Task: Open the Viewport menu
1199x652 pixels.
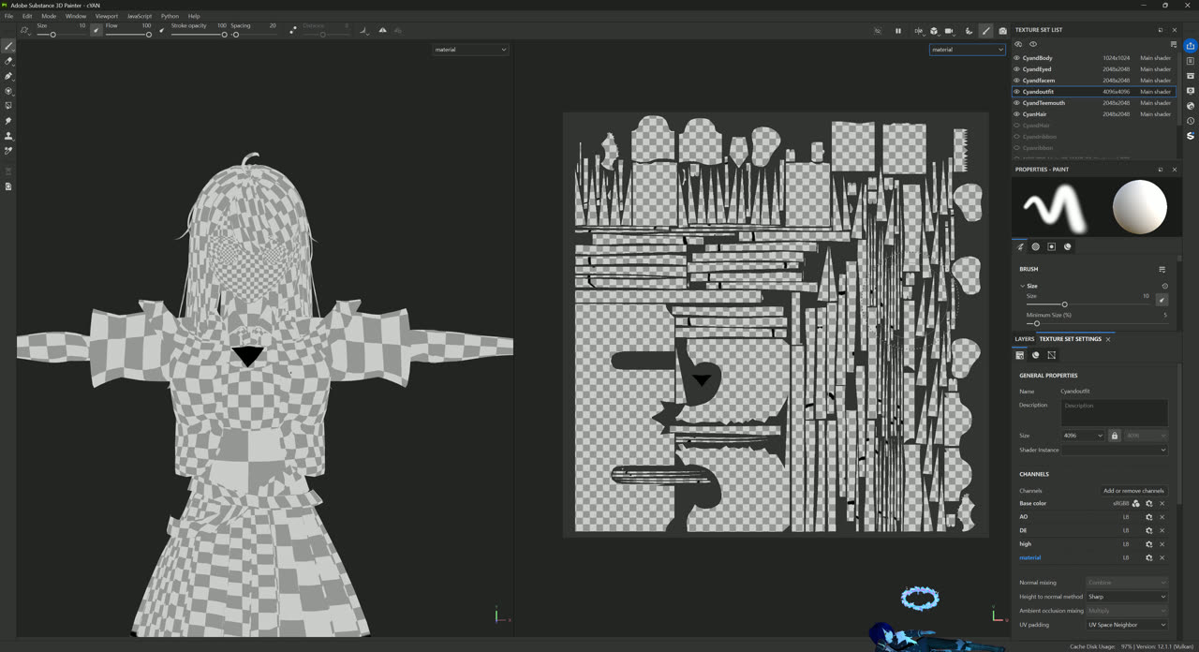Action: 107,16
